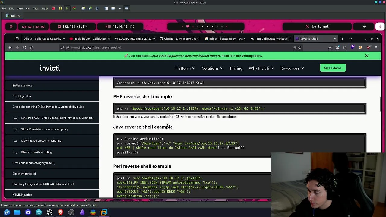Viewport: 386px width, 217px height.
Task: Open the VMware VM menu
Action: pyautogui.click(x=28, y=8)
